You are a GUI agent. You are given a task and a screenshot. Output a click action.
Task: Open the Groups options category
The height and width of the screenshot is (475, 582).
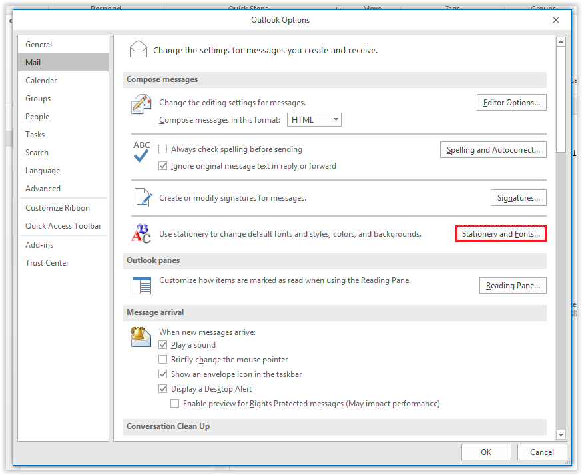63,99
